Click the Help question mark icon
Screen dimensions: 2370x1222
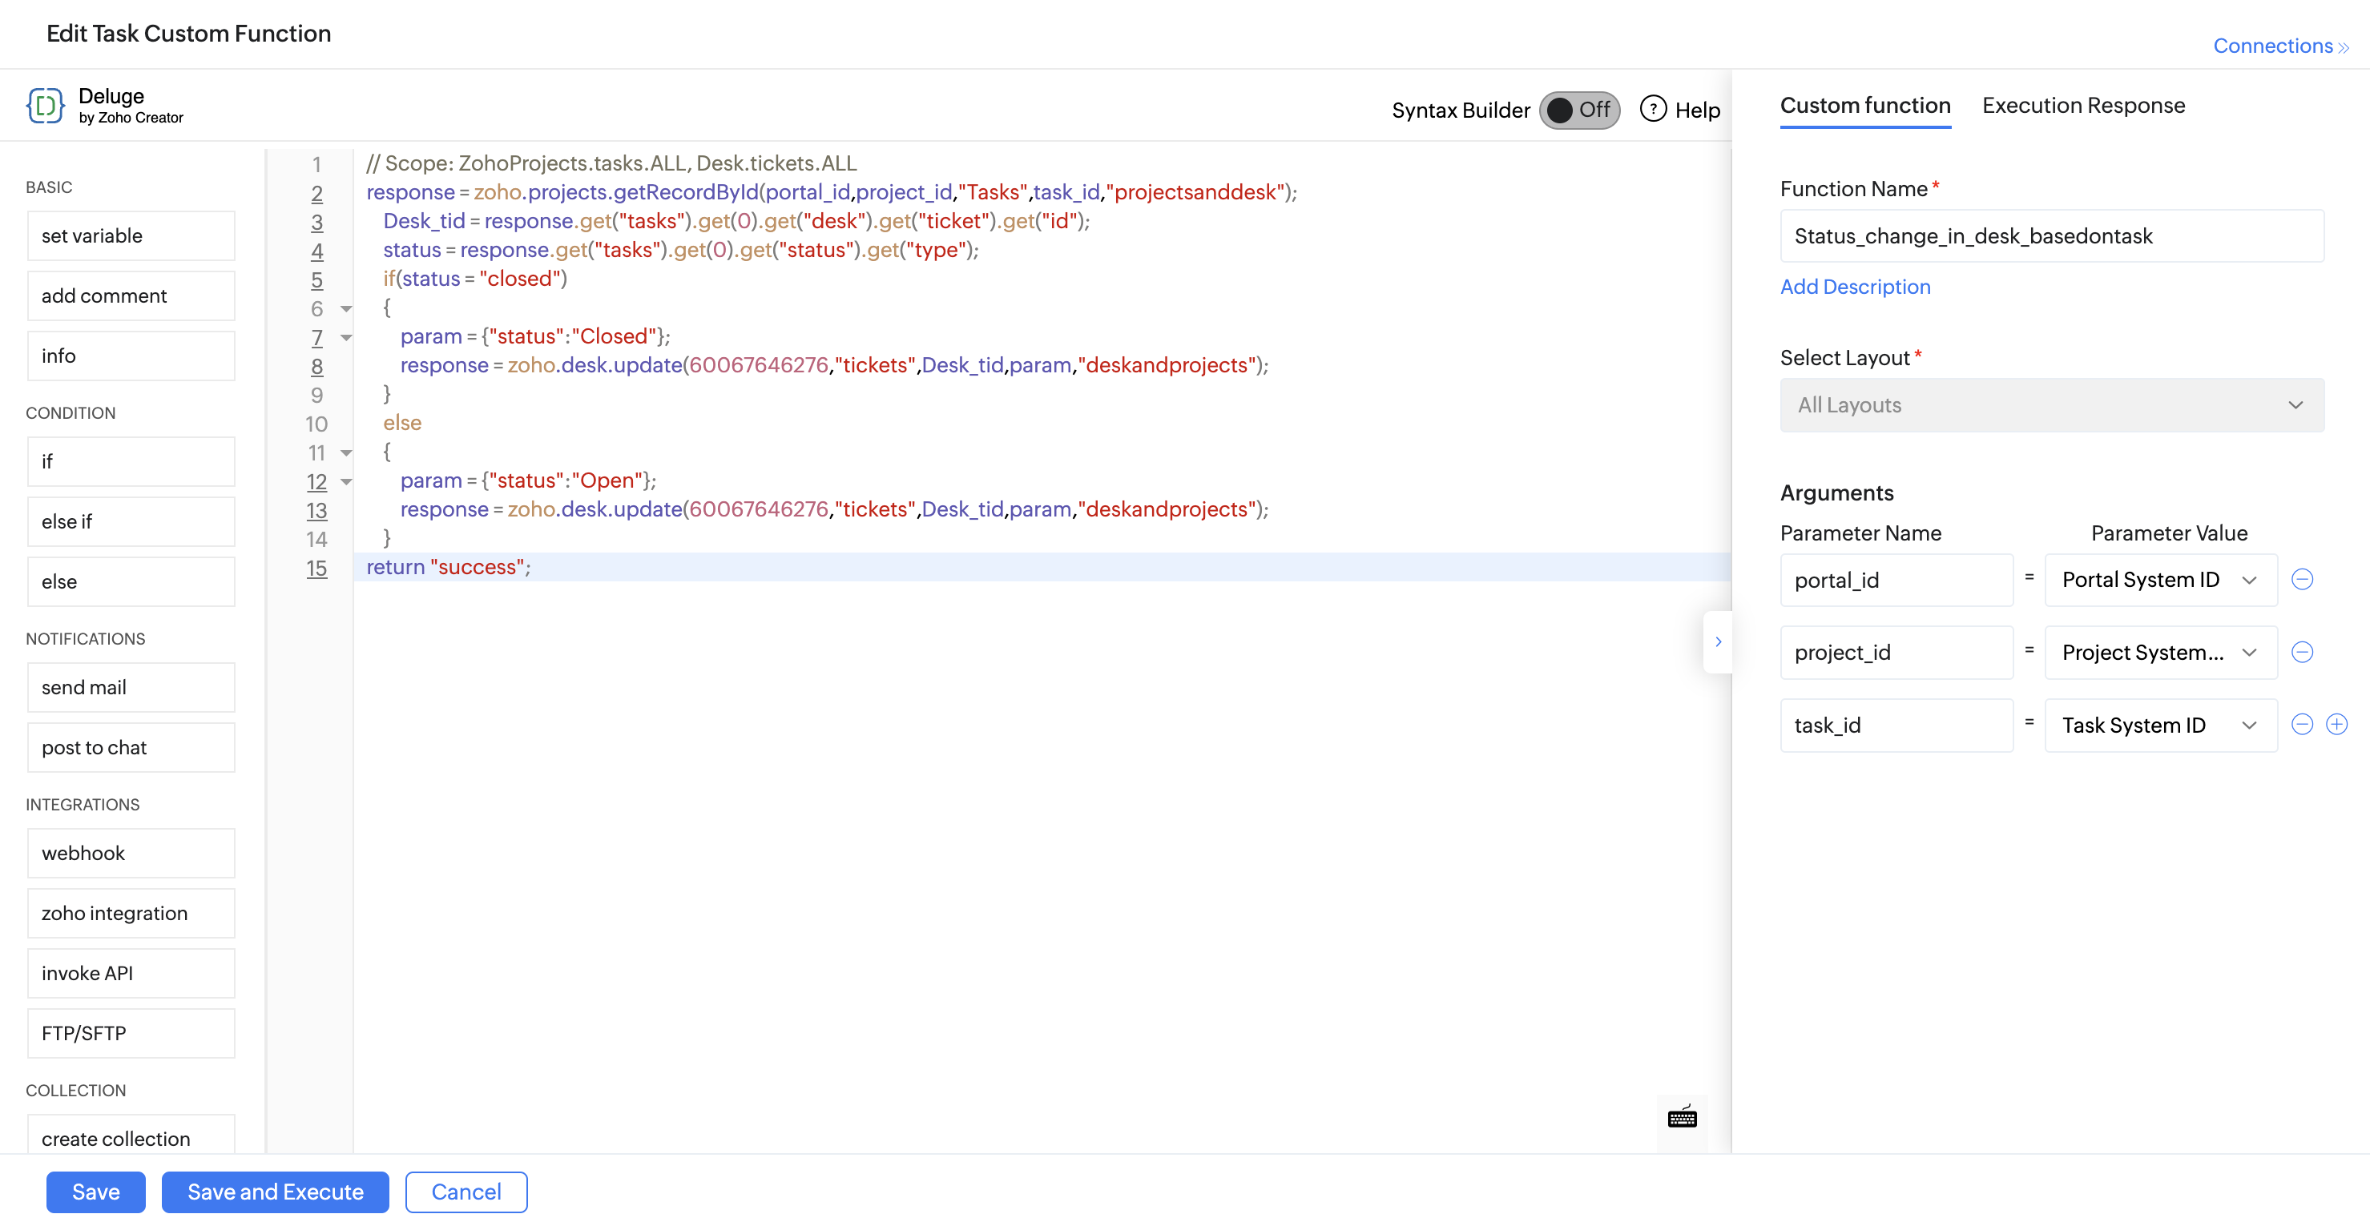point(1652,110)
